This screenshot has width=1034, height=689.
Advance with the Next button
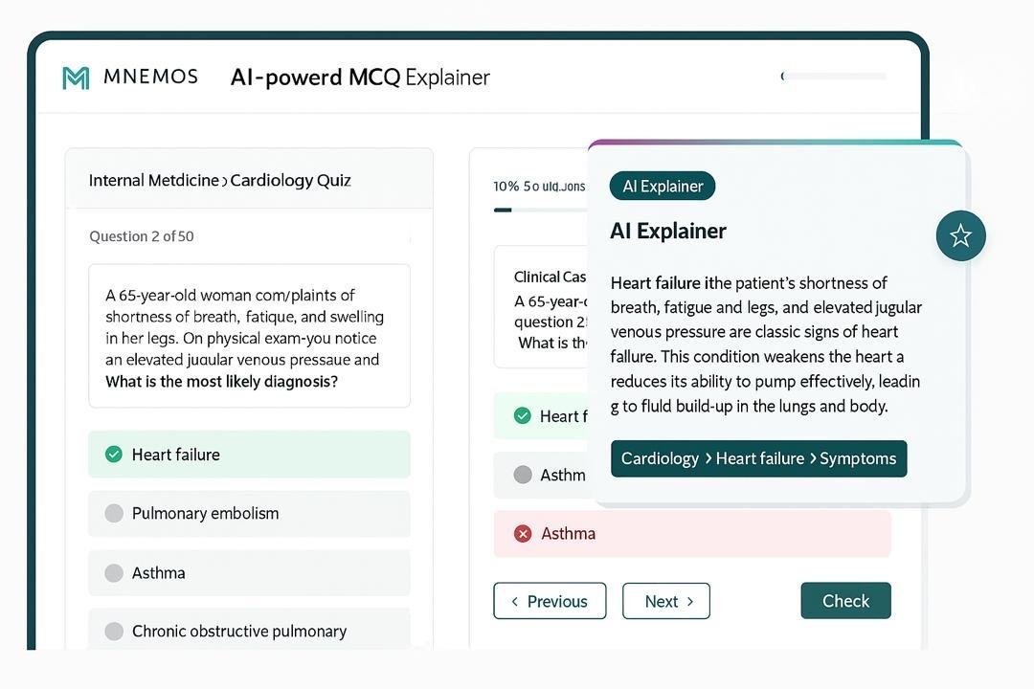pos(666,601)
